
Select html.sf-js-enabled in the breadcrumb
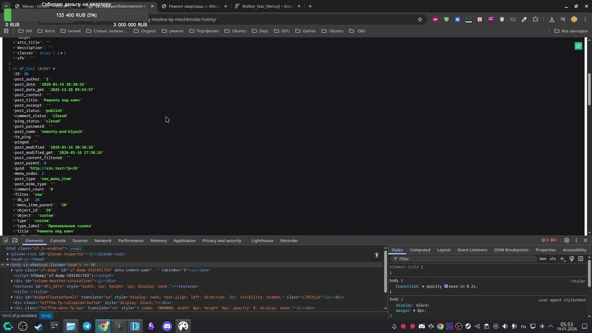[19, 316]
